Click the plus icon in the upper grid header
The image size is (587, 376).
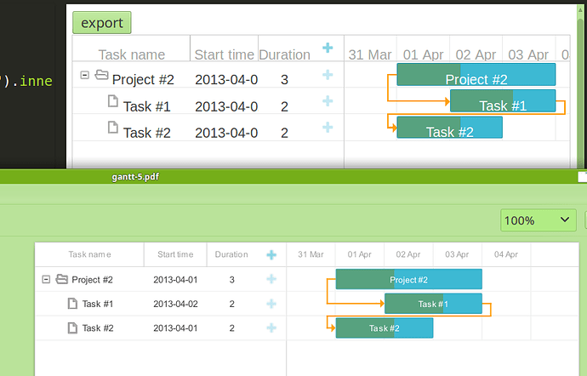coord(328,48)
